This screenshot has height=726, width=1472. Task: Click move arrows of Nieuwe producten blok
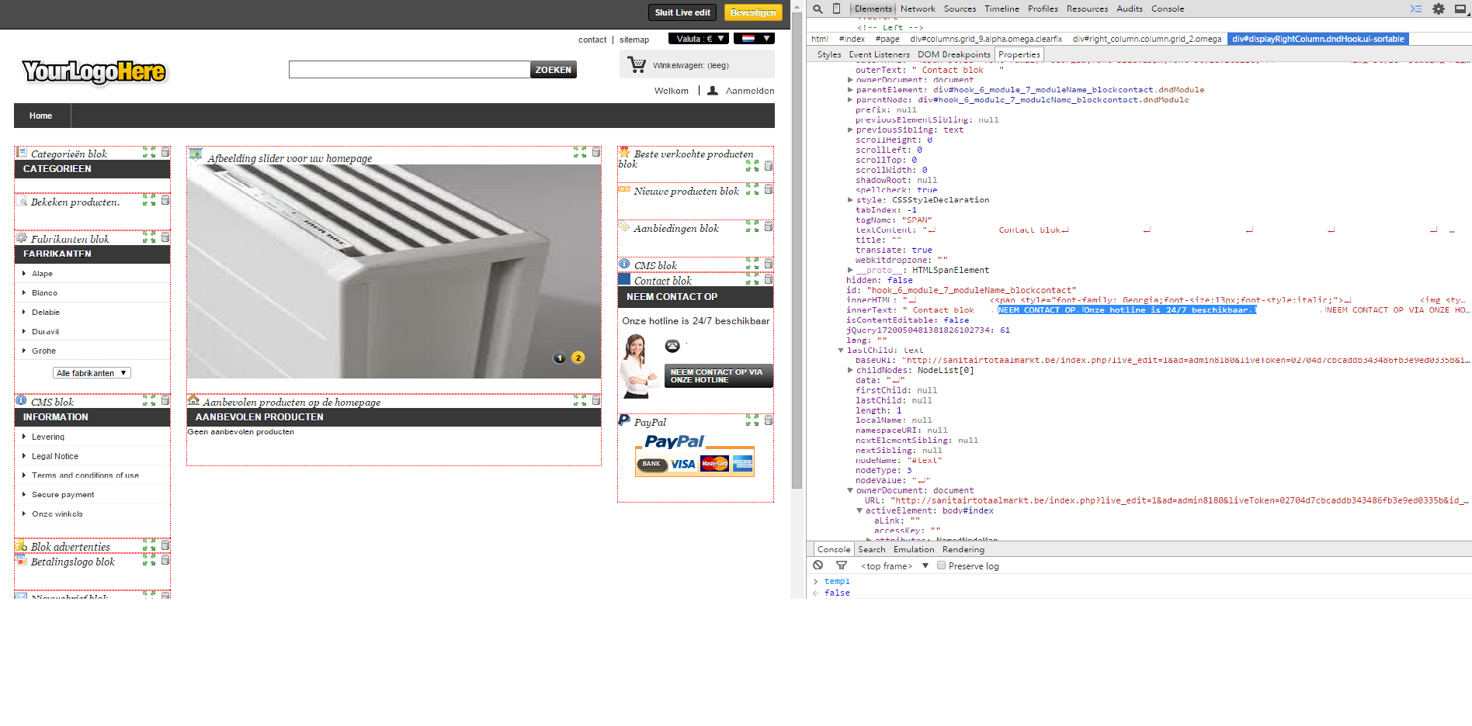(x=752, y=189)
